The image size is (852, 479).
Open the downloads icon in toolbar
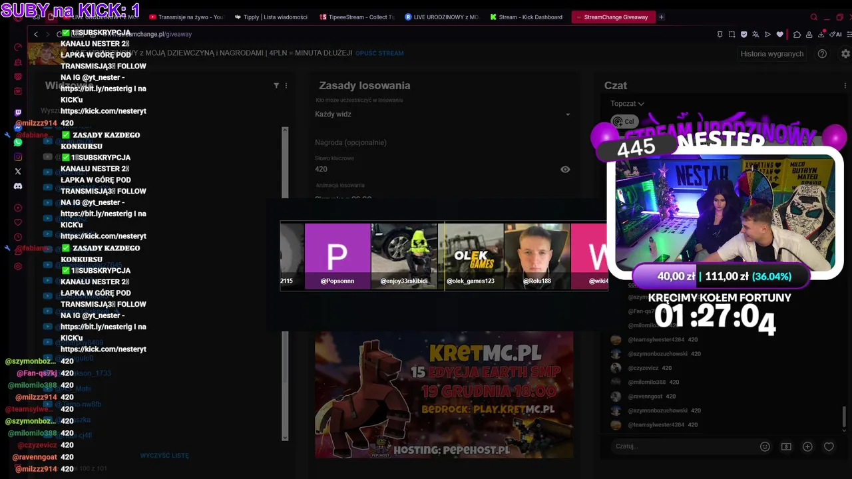(x=821, y=35)
